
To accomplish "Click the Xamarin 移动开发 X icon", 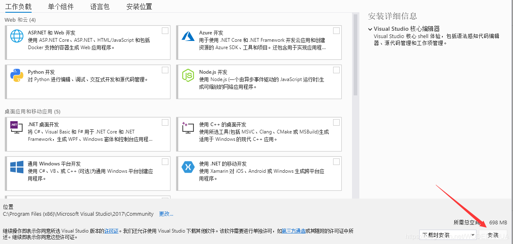I will [x=188, y=167].
